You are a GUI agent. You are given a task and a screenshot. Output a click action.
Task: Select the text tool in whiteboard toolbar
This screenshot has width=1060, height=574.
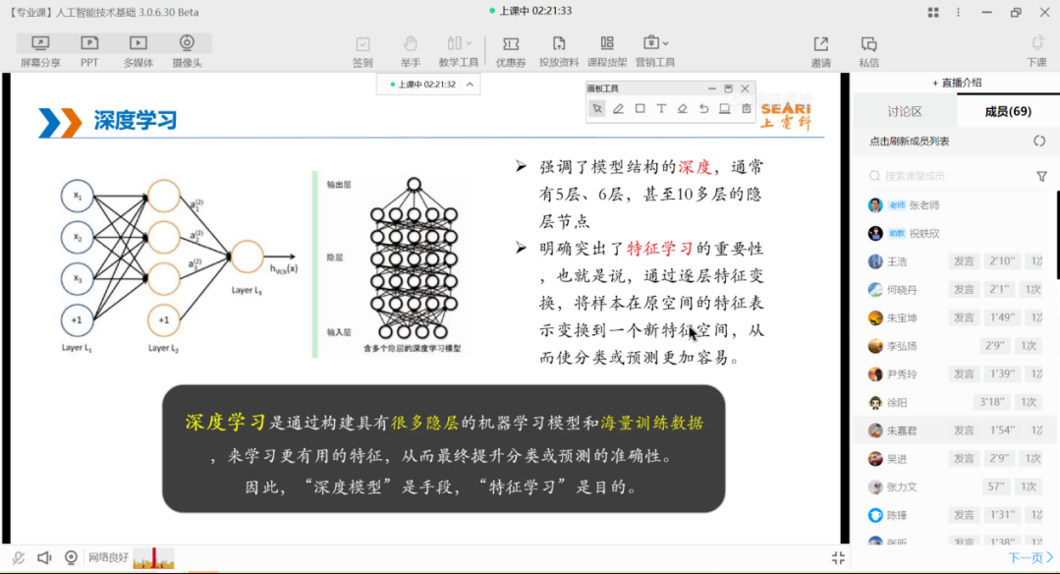point(661,109)
